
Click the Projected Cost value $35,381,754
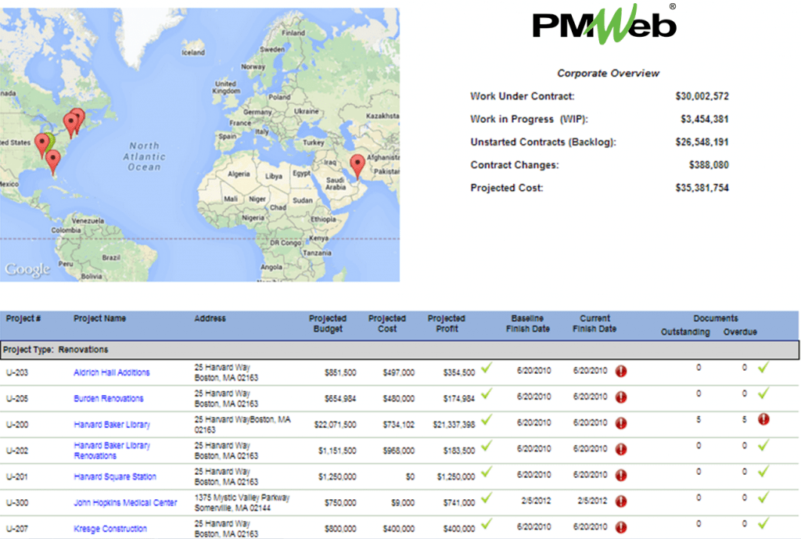702,188
